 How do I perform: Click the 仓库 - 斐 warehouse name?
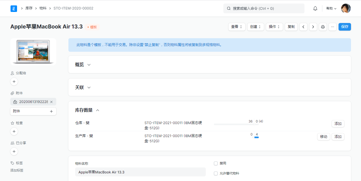point(82,123)
